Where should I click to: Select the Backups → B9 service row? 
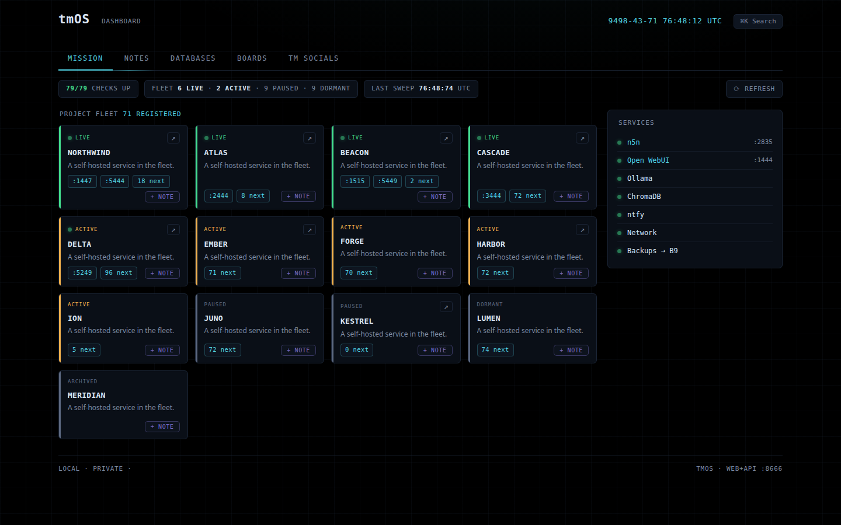point(695,251)
